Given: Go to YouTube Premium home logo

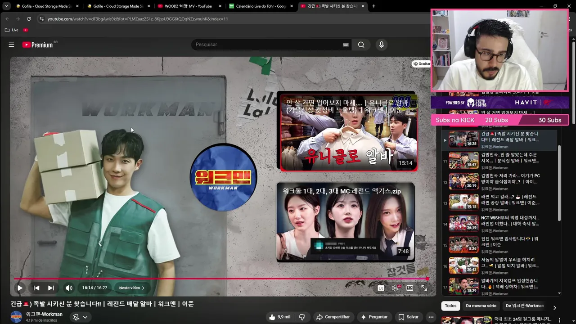Looking at the screenshot, I should click(38, 45).
